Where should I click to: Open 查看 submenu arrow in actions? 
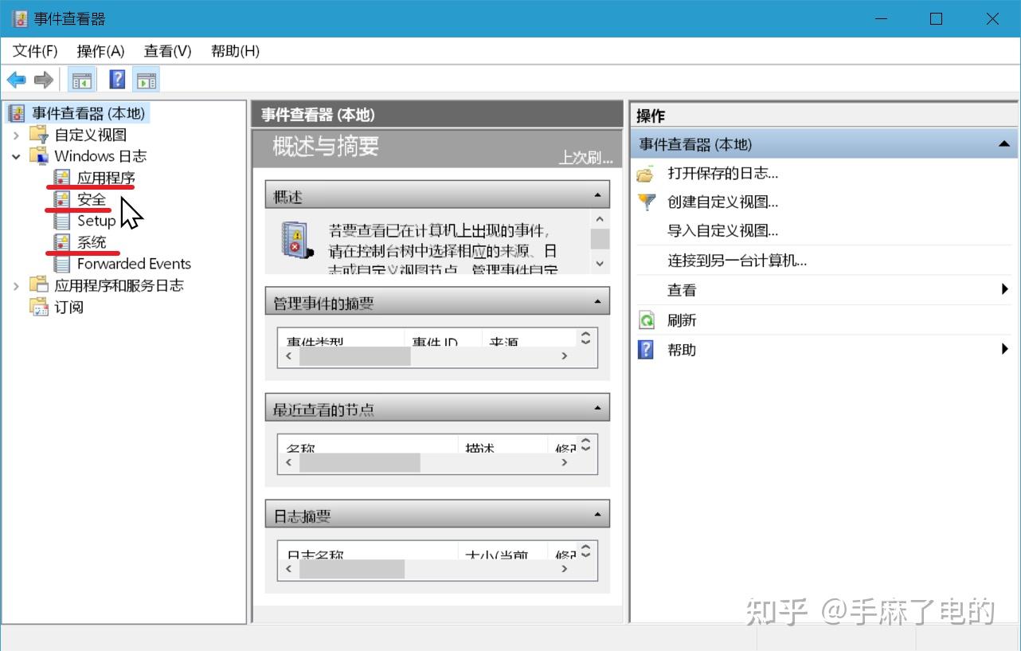tap(1005, 290)
